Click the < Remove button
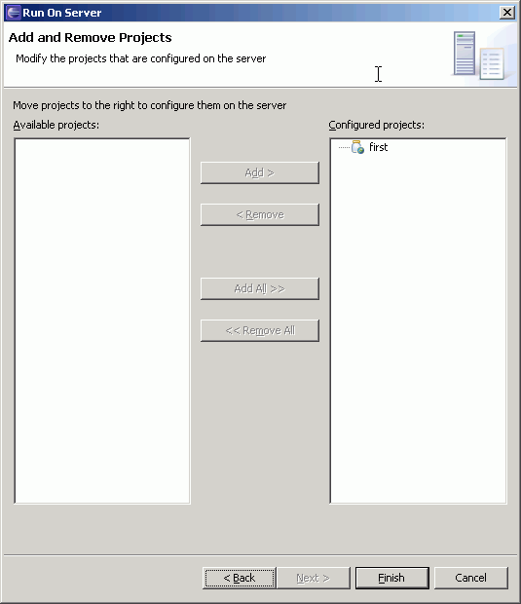 click(x=260, y=214)
